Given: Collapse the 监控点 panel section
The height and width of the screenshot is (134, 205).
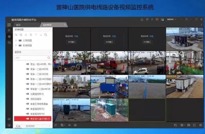Looking at the screenshot, I should pyautogui.click(x=50, y=52).
